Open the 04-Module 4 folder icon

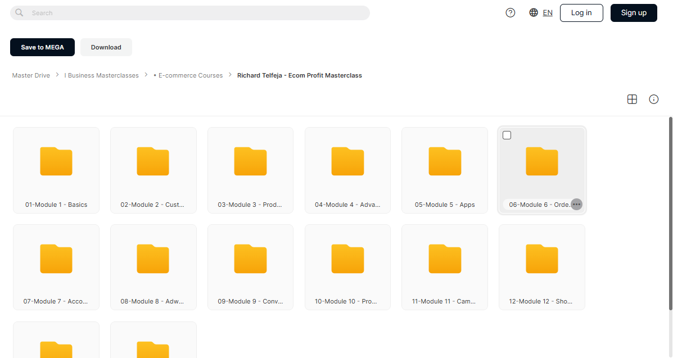coord(347,161)
